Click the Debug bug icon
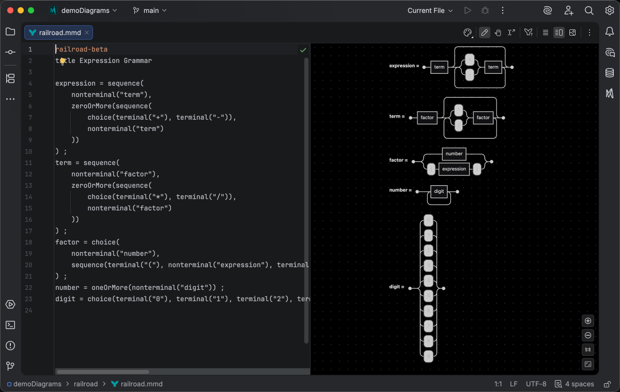 [x=485, y=10]
